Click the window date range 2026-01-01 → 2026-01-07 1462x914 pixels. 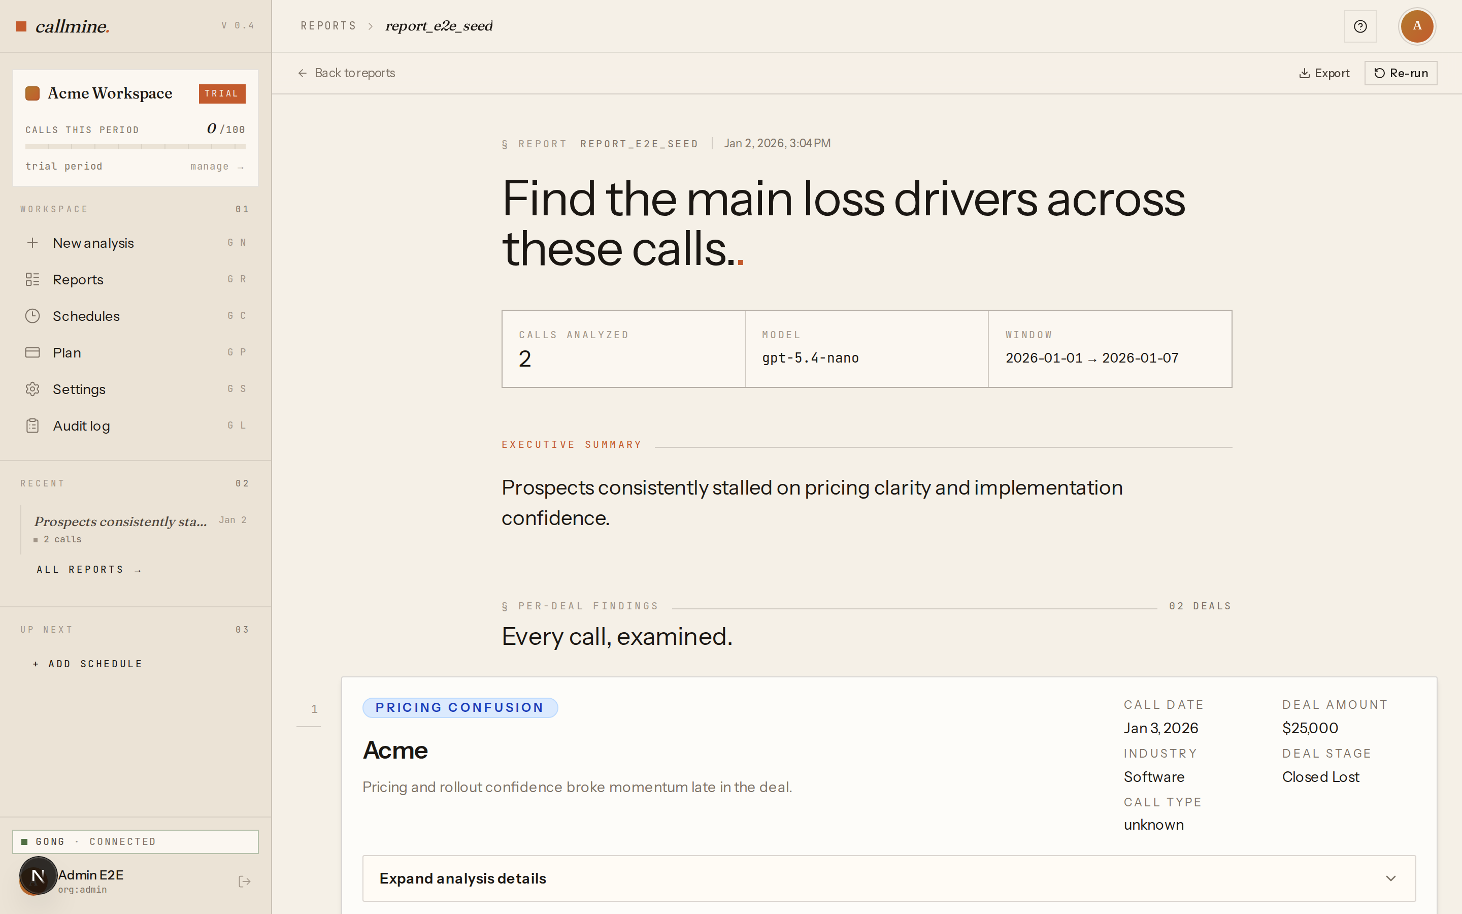[x=1091, y=358]
